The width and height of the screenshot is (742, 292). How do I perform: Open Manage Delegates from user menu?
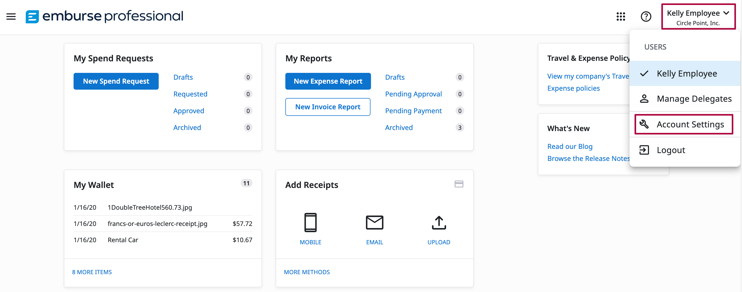click(x=694, y=99)
